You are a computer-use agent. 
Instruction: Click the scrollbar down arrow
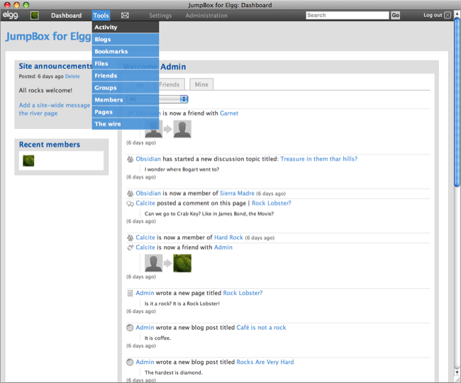tap(457, 372)
